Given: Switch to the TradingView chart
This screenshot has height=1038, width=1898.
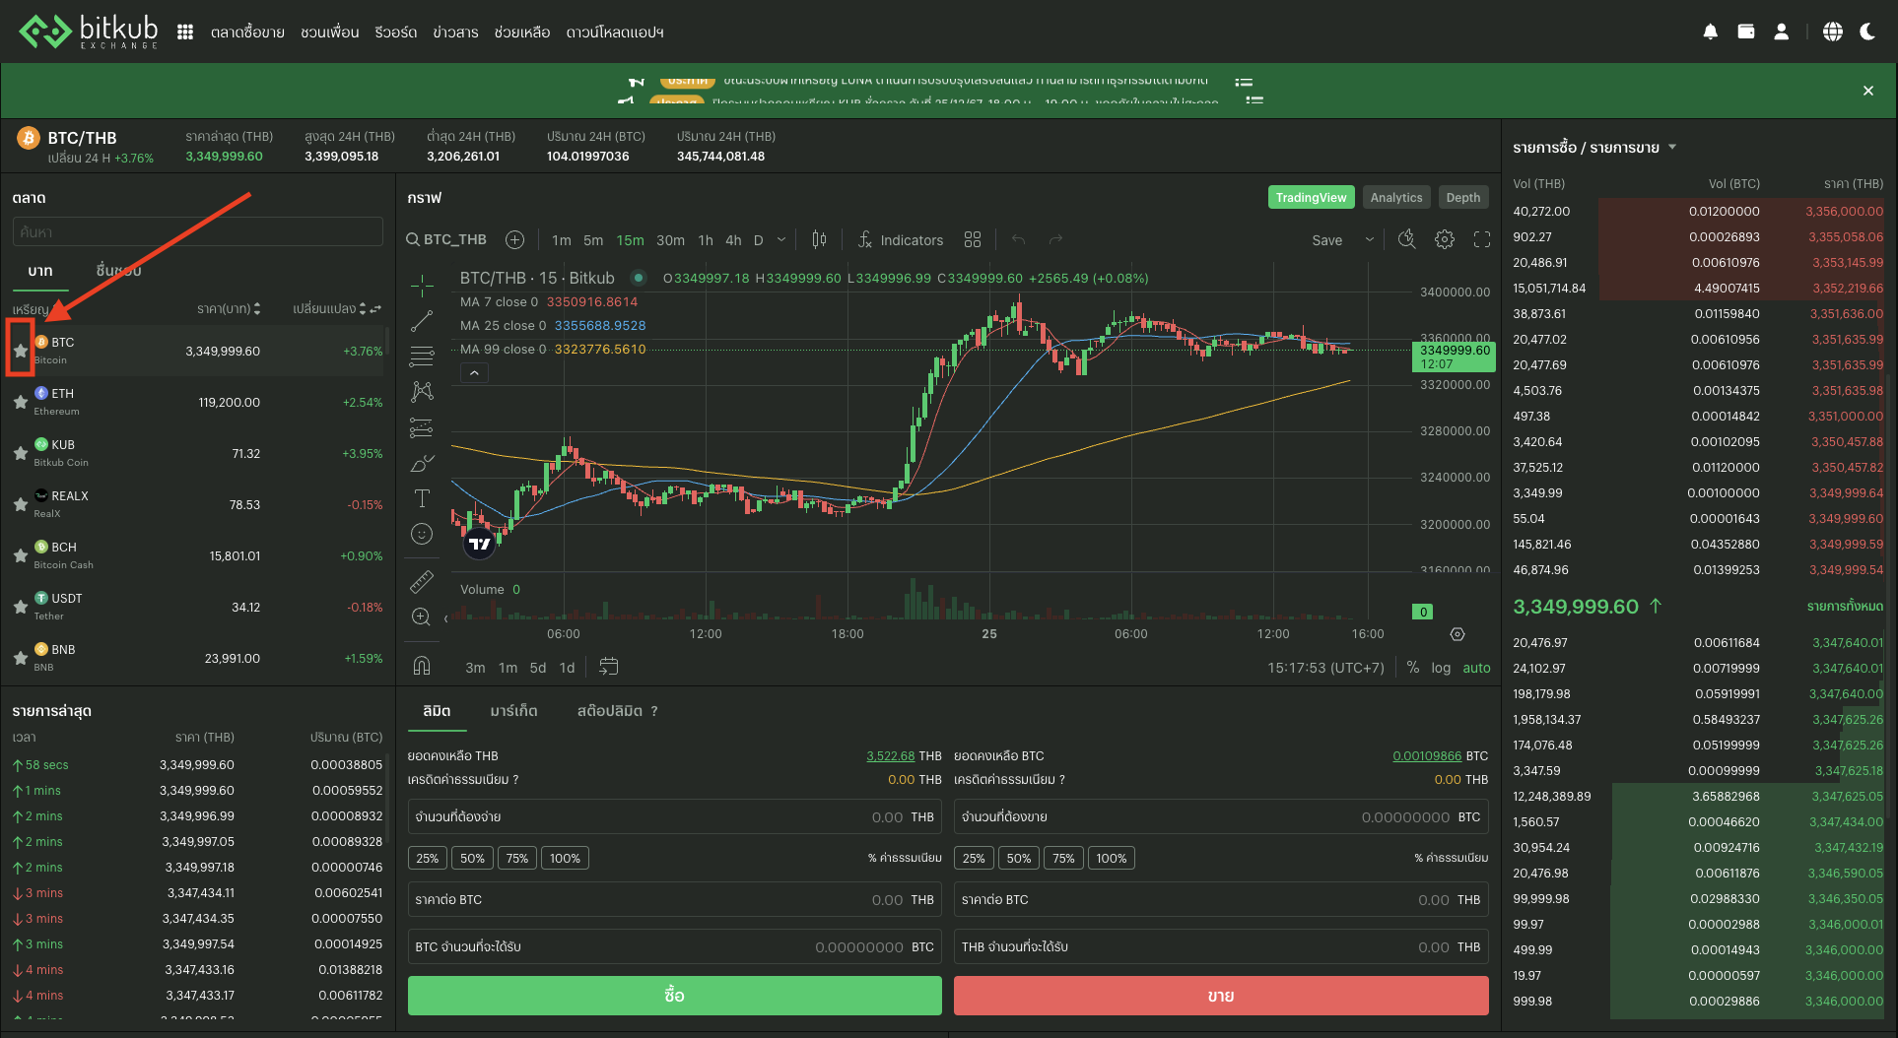Looking at the screenshot, I should coord(1311,197).
